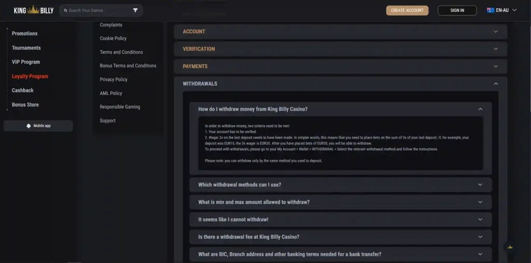531x263 pixels.
Task: Click the Australian flag icon
Action: click(491, 10)
